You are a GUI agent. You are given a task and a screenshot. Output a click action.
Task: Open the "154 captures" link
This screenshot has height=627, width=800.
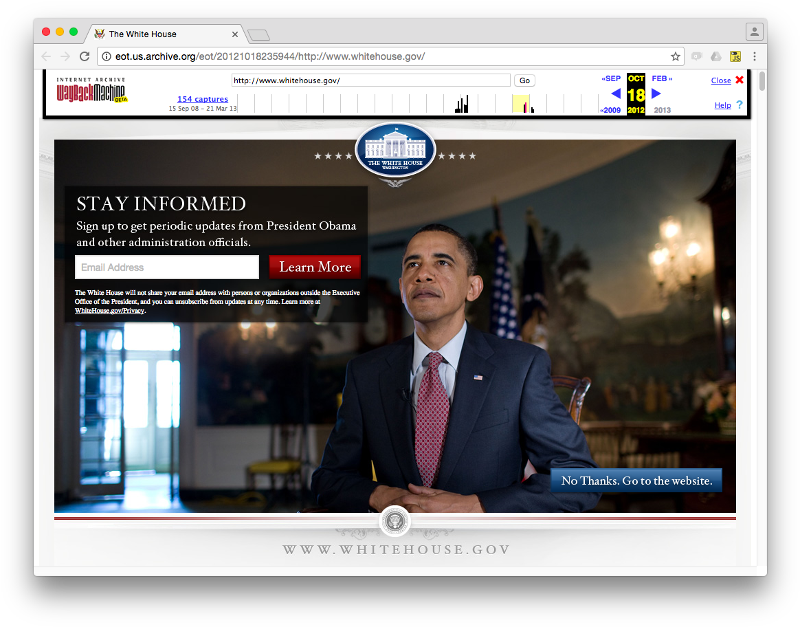pyautogui.click(x=202, y=99)
